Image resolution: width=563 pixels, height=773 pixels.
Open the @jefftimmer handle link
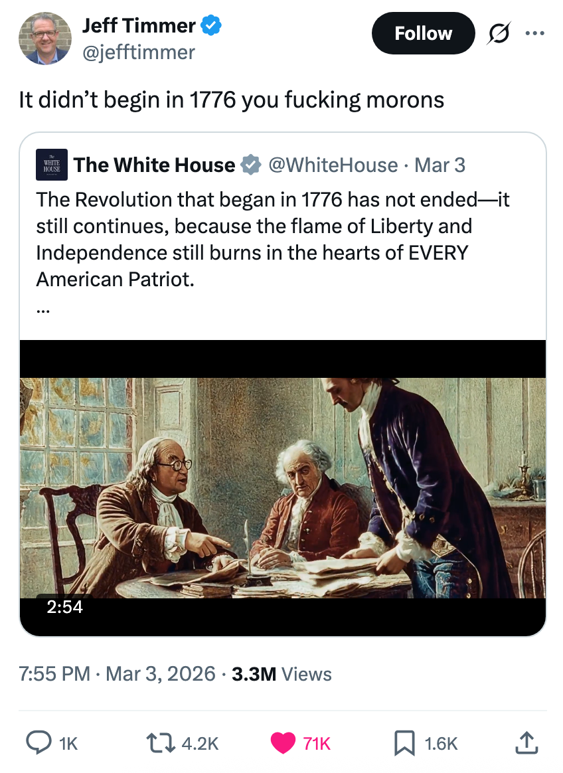[x=138, y=52]
